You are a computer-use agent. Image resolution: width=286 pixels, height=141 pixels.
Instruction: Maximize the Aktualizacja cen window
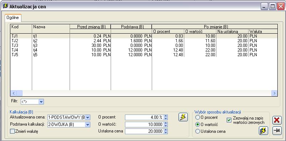[272, 6]
